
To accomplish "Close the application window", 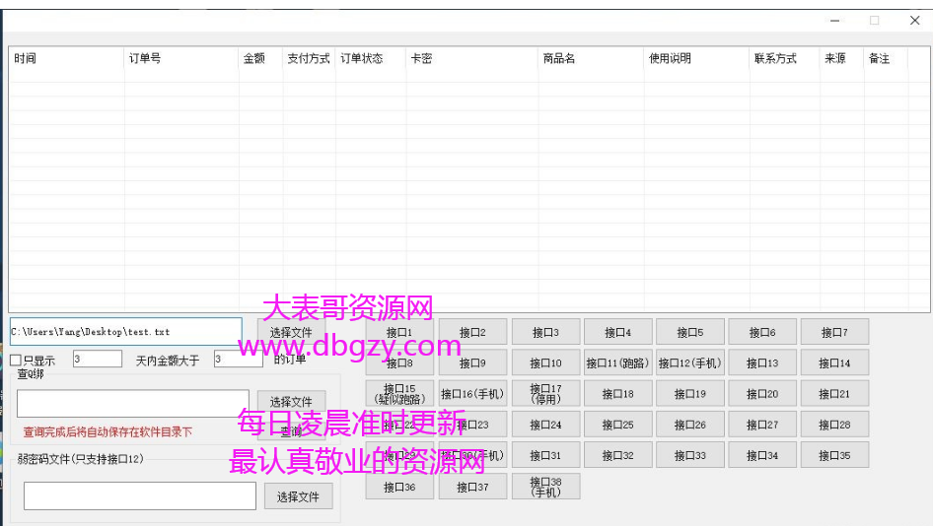I will [914, 21].
